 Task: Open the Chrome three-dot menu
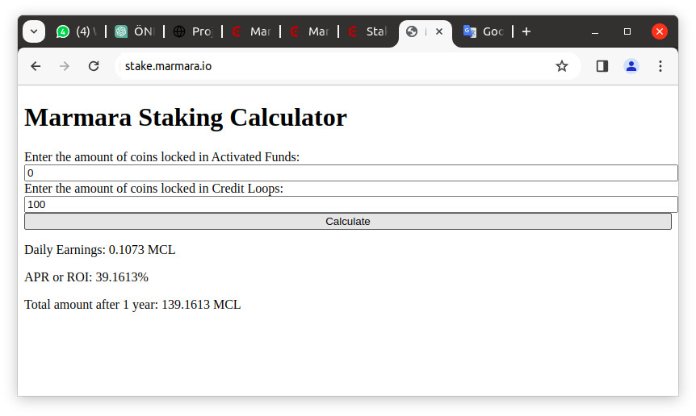point(660,66)
